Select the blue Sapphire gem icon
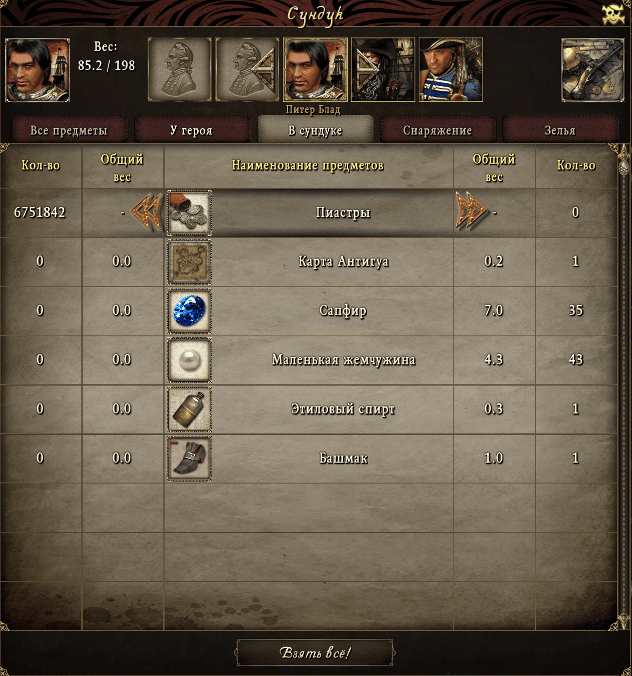This screenshot has height=676, width=632. click(190, 311)
